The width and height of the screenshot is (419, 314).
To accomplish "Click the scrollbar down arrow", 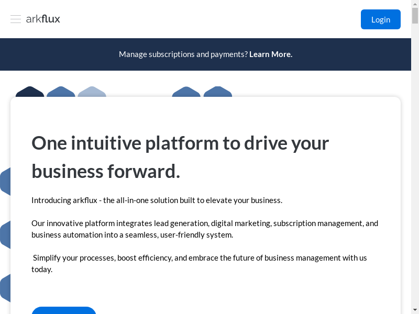I will click(x=415, y=310).
